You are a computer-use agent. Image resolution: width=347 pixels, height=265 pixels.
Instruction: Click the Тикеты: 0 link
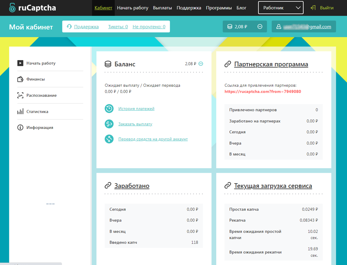pos(118,27)
